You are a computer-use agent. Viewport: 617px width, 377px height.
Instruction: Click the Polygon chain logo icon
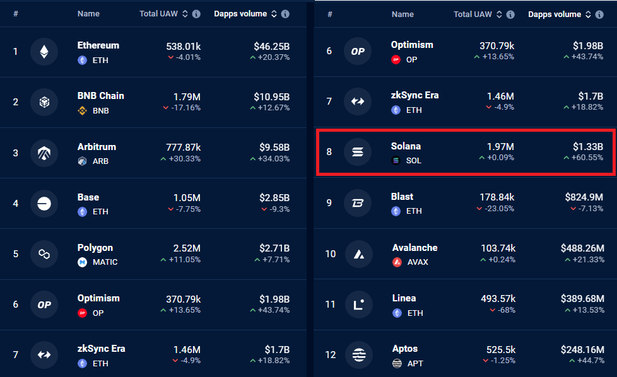44,254
